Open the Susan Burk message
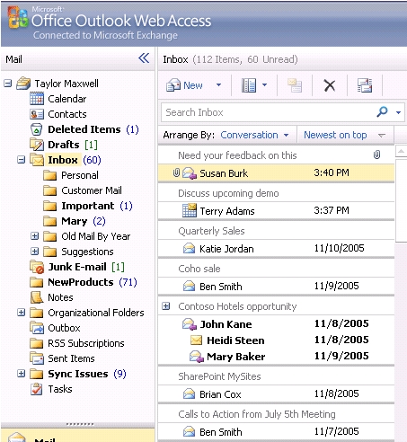 (x=276, y=172)
